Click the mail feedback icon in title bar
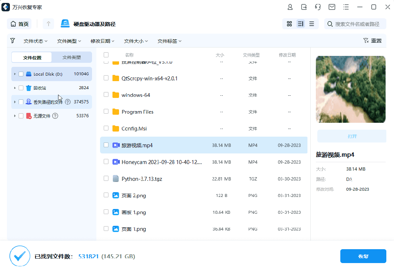The width and height of the screenshot is (394, 270). pyautogui.click(x=332, y=7)
